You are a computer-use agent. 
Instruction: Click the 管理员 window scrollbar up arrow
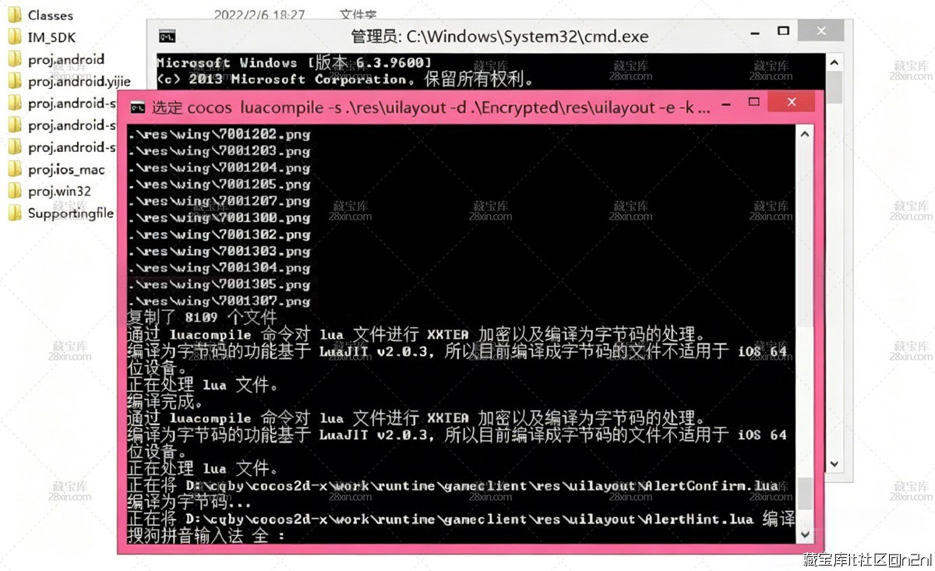834,62
